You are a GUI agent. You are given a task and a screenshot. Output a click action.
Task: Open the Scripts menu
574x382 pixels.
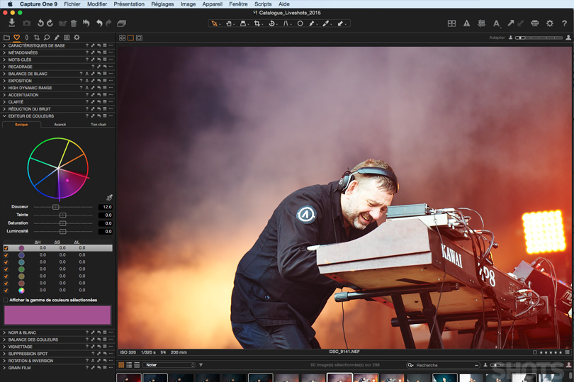263,4
